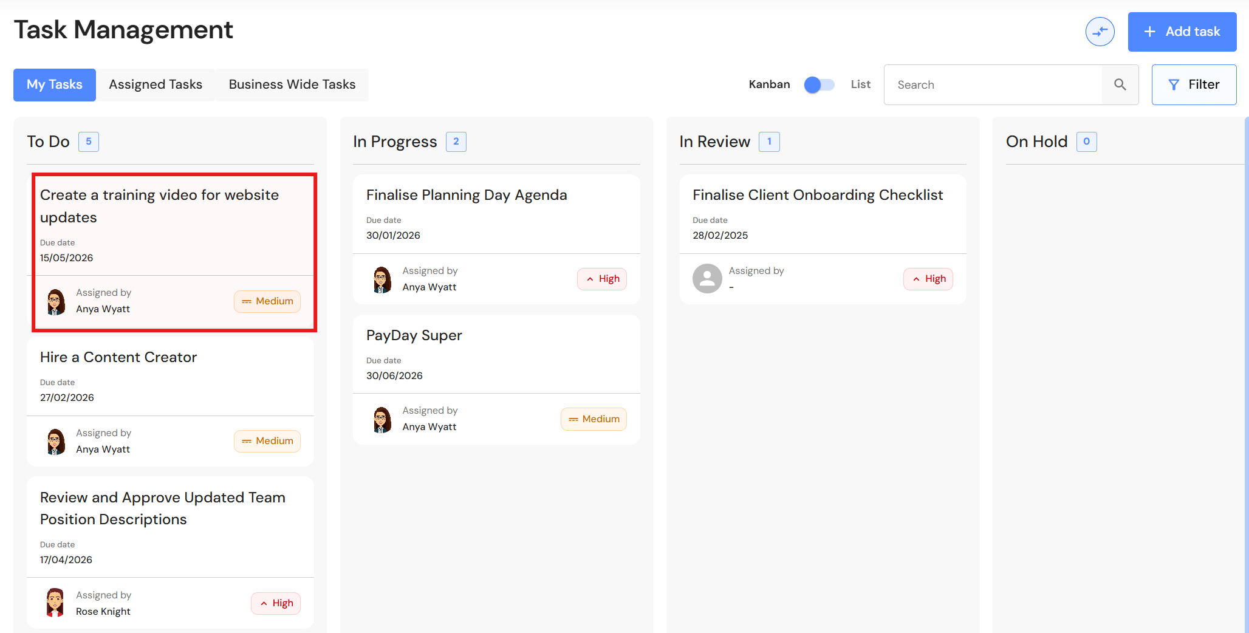Open the High priority tag on Finalise Planning Day Agenda
The image size is (1249, 633).
point(602,279)
